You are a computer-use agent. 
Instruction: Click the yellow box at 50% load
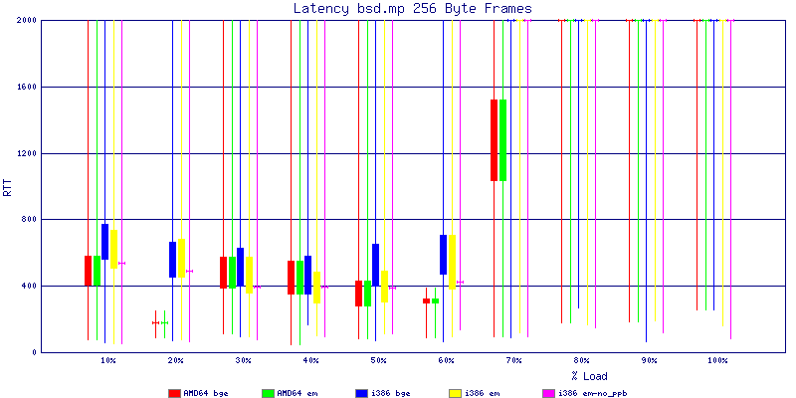385,287
